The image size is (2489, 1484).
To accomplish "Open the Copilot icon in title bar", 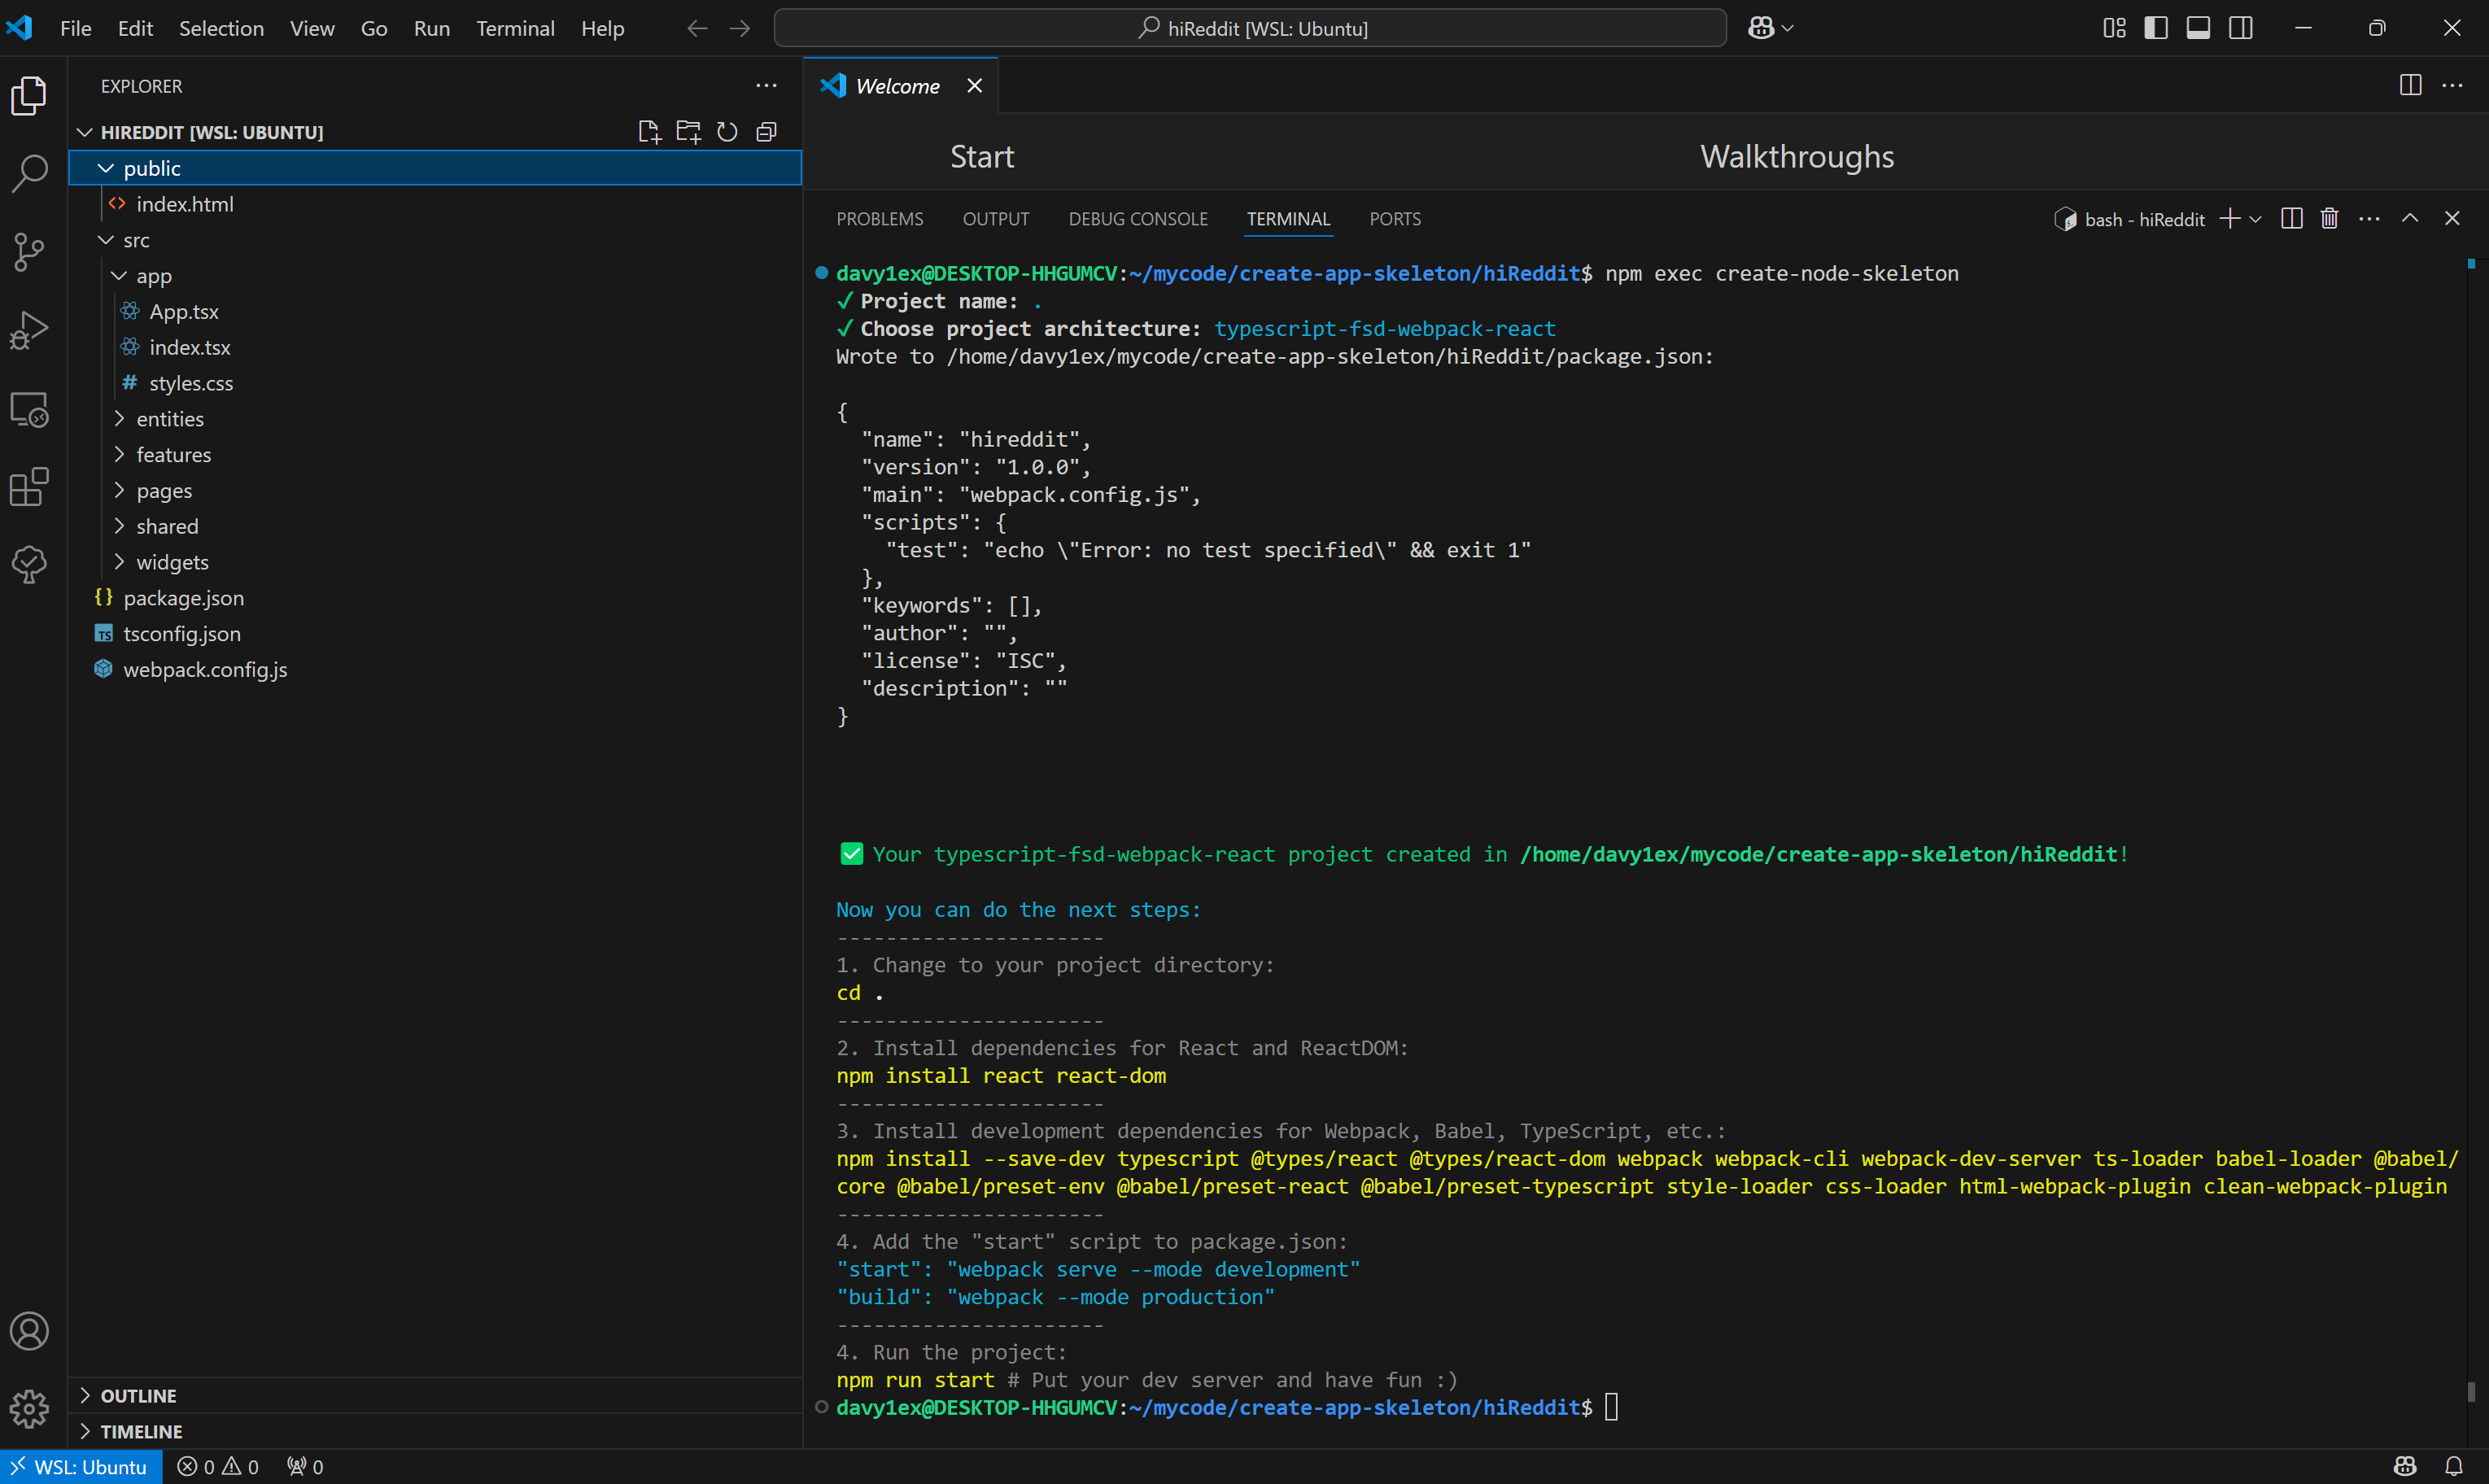I will [x=1761, y=28].
